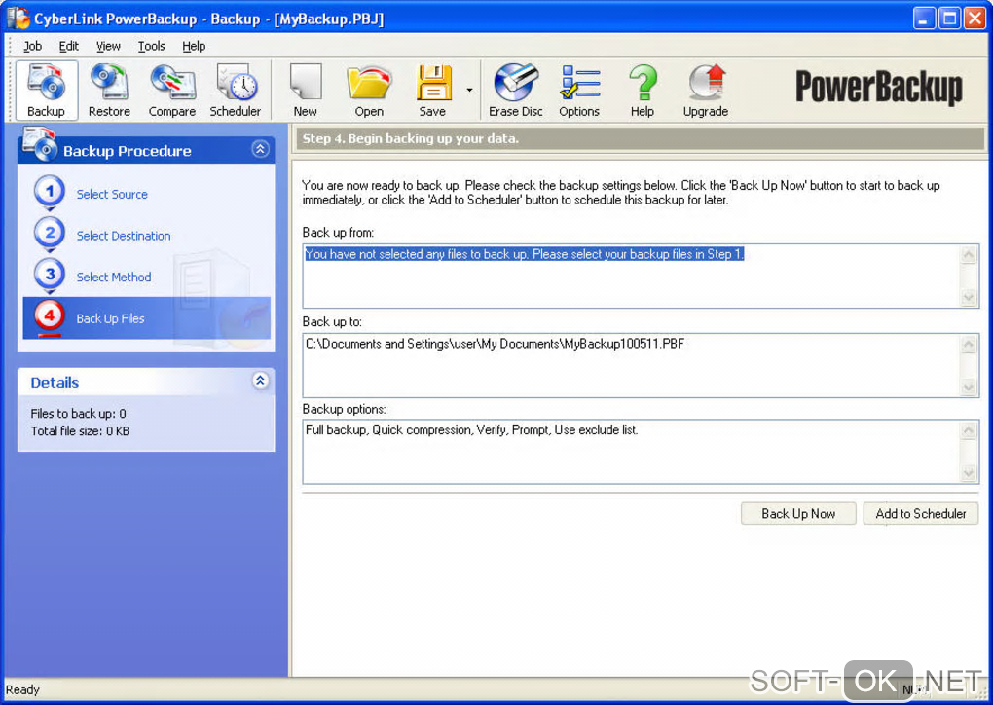Select the Back Up Files step
Screen dimensions: 993x705
pos(147,318)
